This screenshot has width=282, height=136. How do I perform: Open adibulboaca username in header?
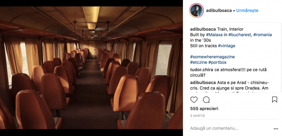click(x=219, y=10)
